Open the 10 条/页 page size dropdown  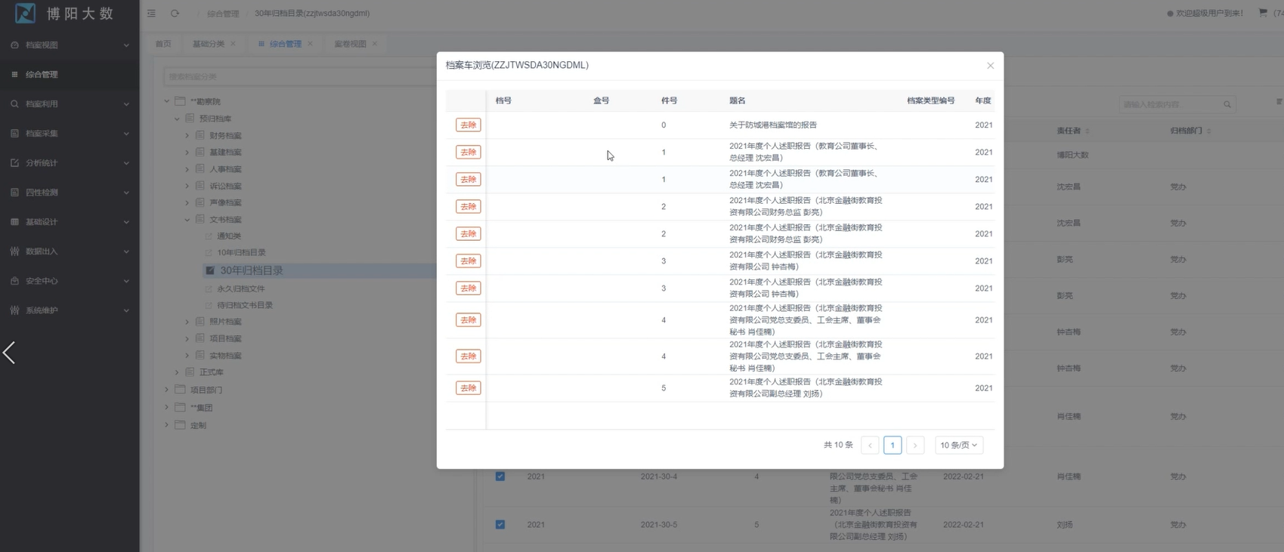pyautogui.click(x=958, y=446)
